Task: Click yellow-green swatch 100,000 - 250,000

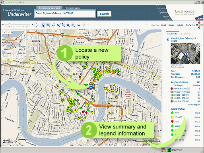Action: click(172, 98)
